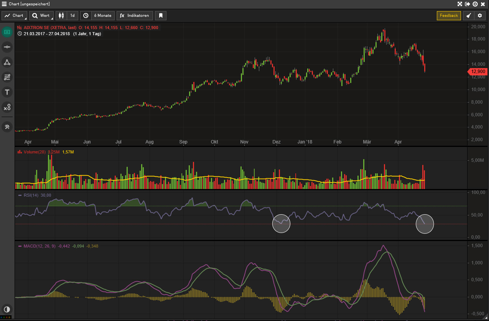Select the triangle shape drawing tool
Screen dimensions: 489x321
(7, 62)
